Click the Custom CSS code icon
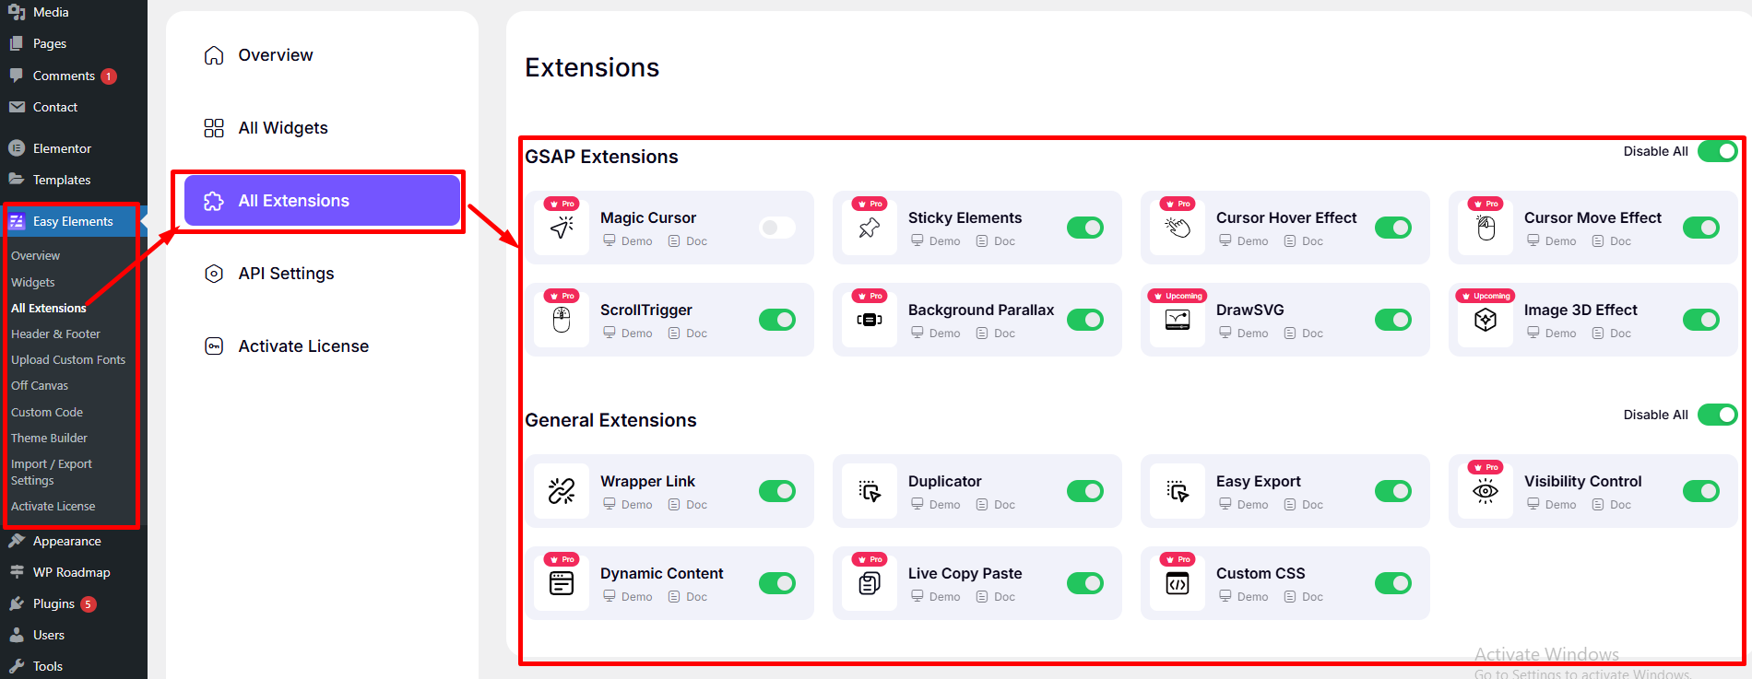Image resolution: width=1752 pixels, height=679 pixels. (1178, 583)
